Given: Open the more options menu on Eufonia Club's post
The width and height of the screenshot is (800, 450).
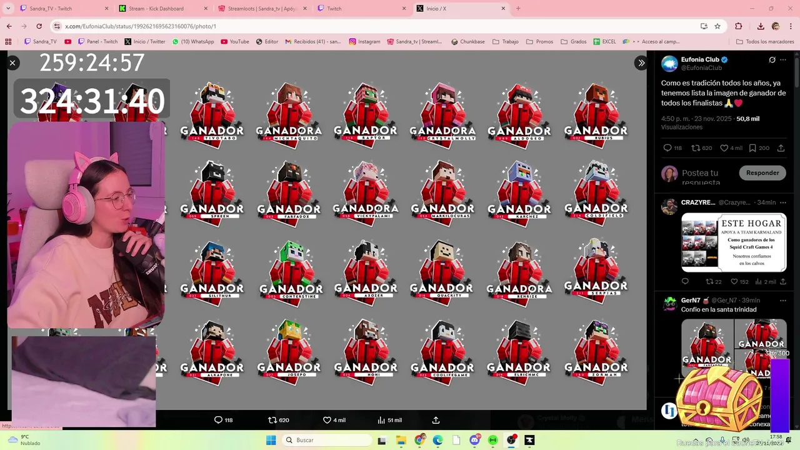Looking at the screenshot, I should (x=783, y=60).
